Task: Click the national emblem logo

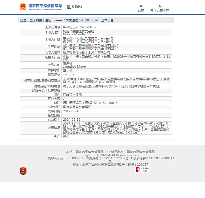Action: click(23, 7)
